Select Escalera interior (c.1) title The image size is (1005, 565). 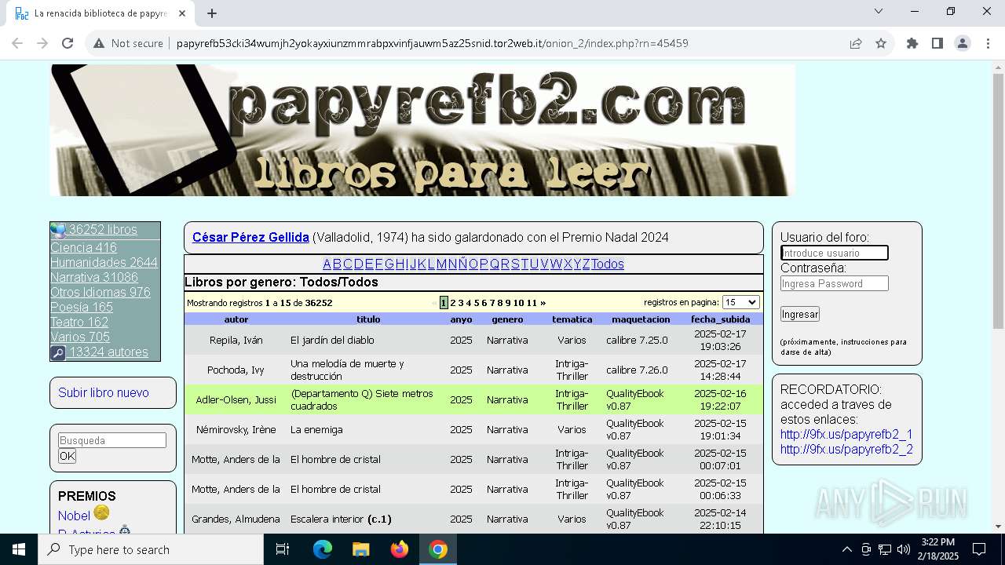[341, 519]
